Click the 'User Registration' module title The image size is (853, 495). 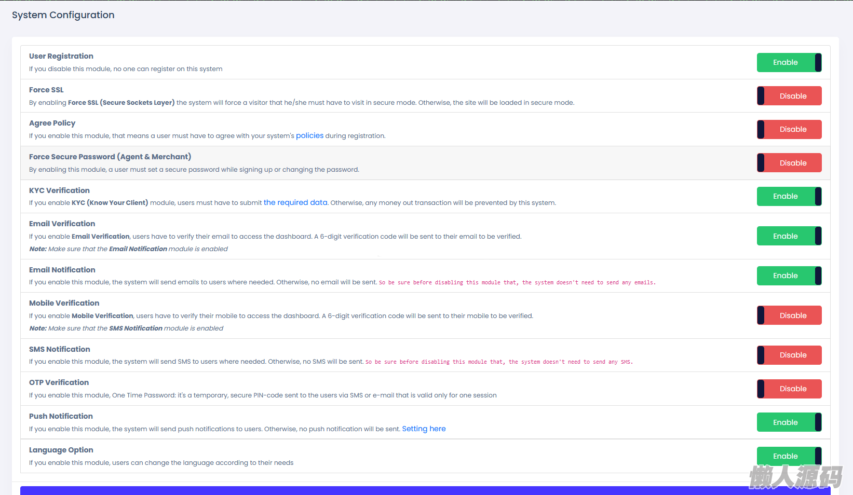pos(61,56)
